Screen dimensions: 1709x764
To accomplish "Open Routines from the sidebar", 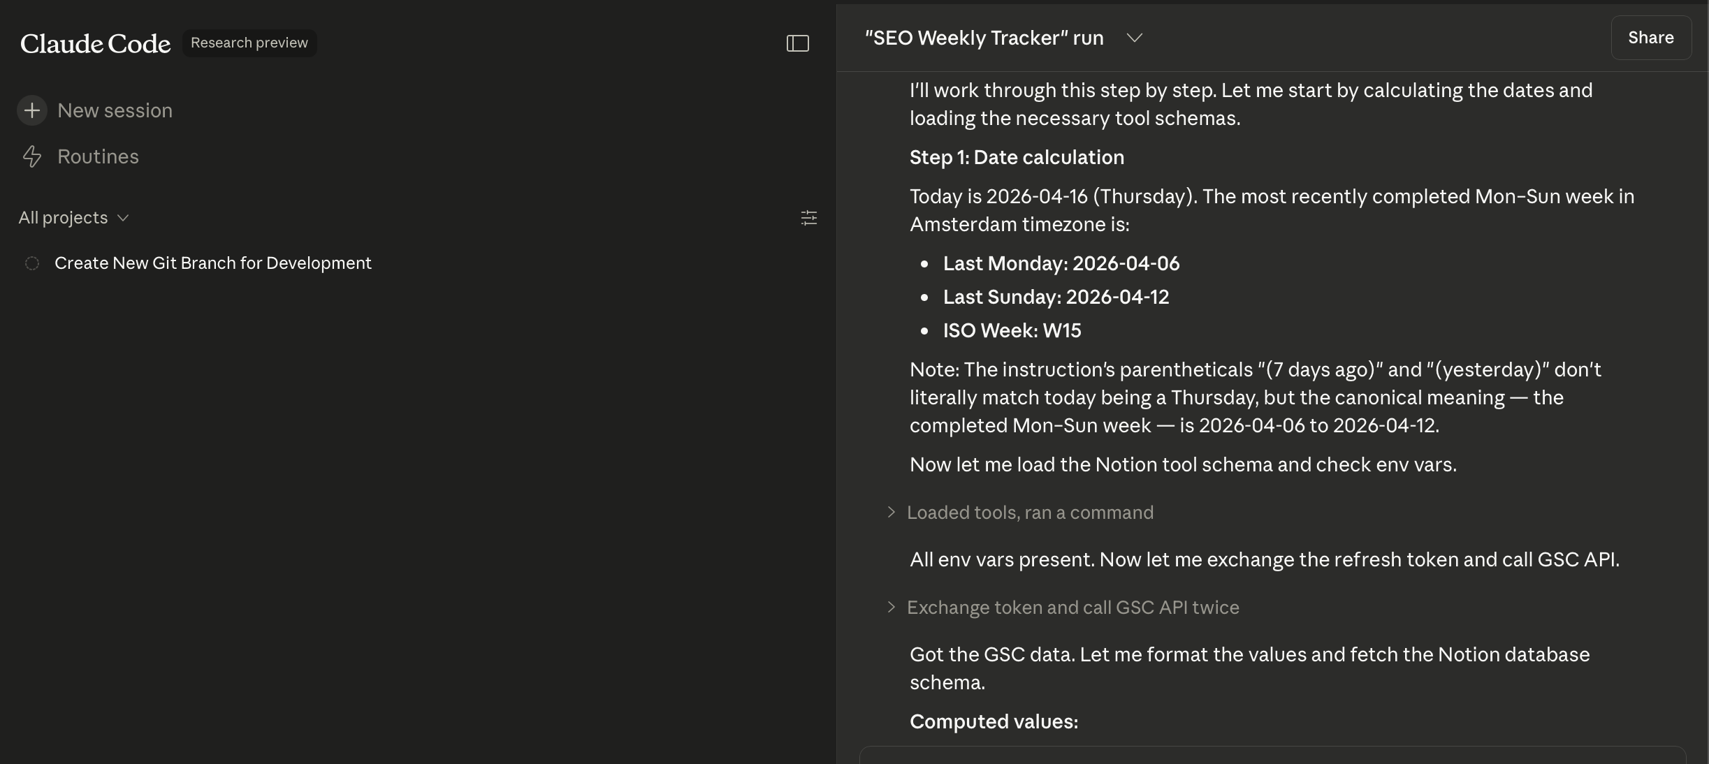I will (98, 156).
